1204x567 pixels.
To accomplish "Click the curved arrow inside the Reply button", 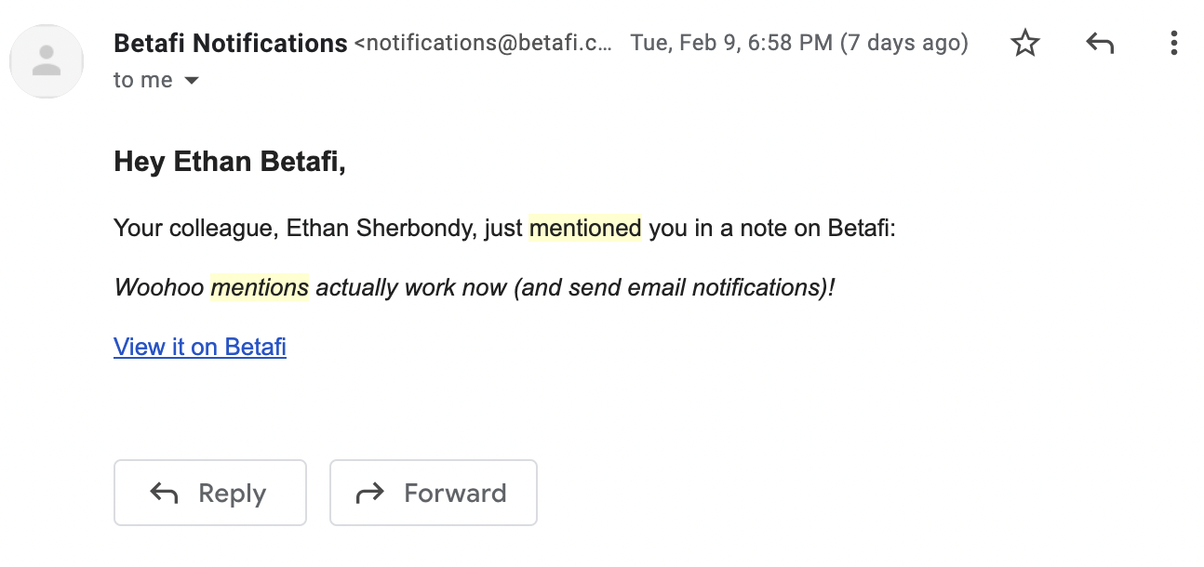I will click(x=165, y=493).
